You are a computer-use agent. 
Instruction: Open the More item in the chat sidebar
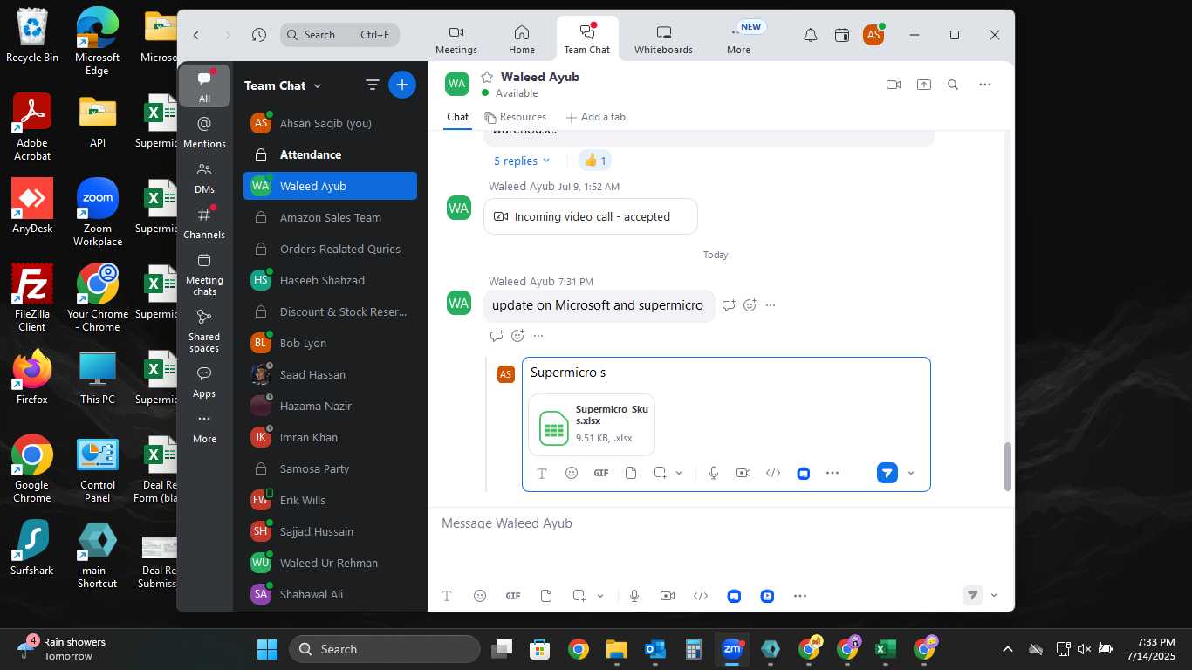[x=204, y=427]
